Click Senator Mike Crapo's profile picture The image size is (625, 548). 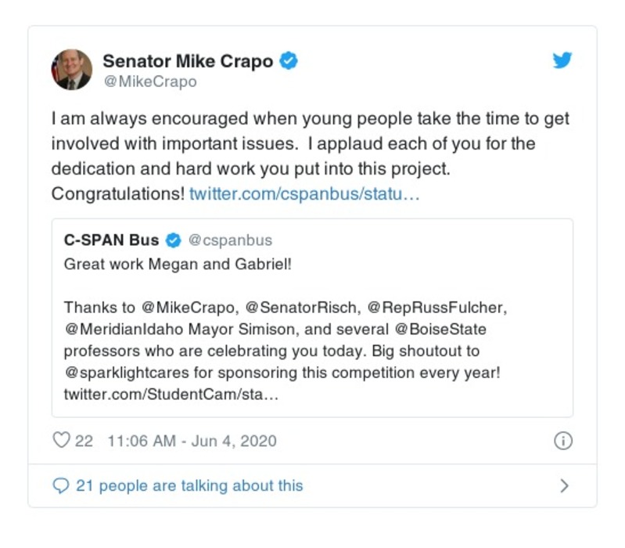pyautogui.click(x=72, y=70)
